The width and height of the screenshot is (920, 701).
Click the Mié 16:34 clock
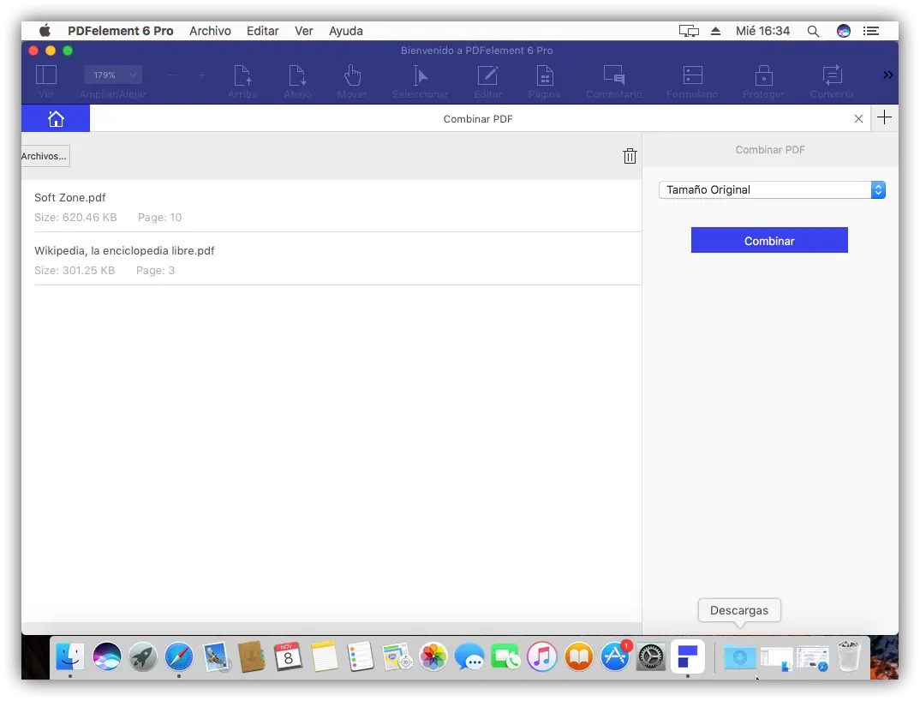point(762,31)
